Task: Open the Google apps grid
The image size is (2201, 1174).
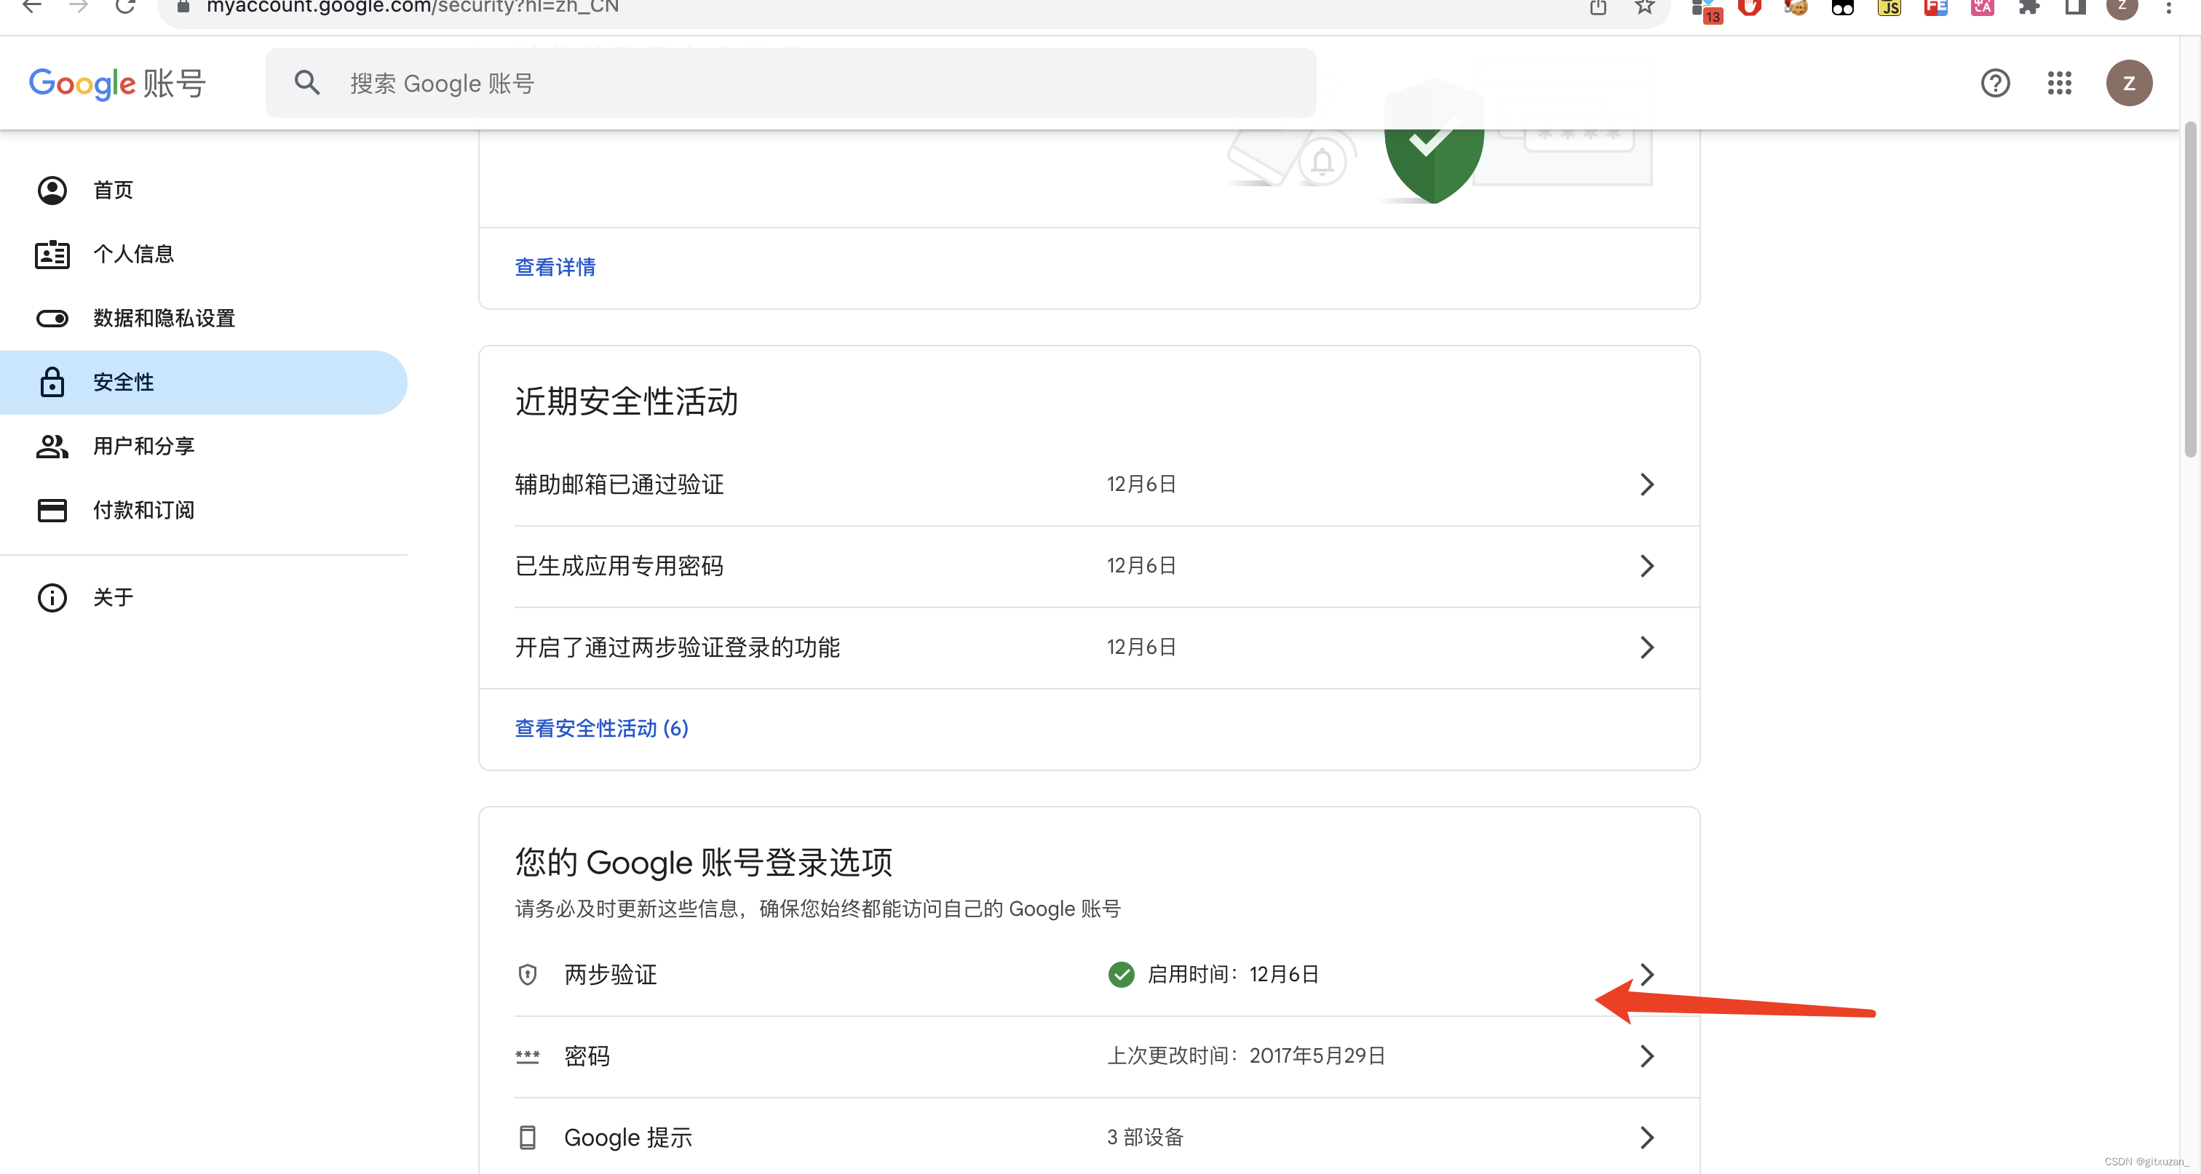Action: click(x=2059, y=83)
